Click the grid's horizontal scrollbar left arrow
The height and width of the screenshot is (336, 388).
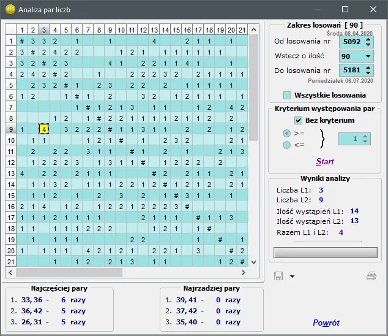pos(10,272)
